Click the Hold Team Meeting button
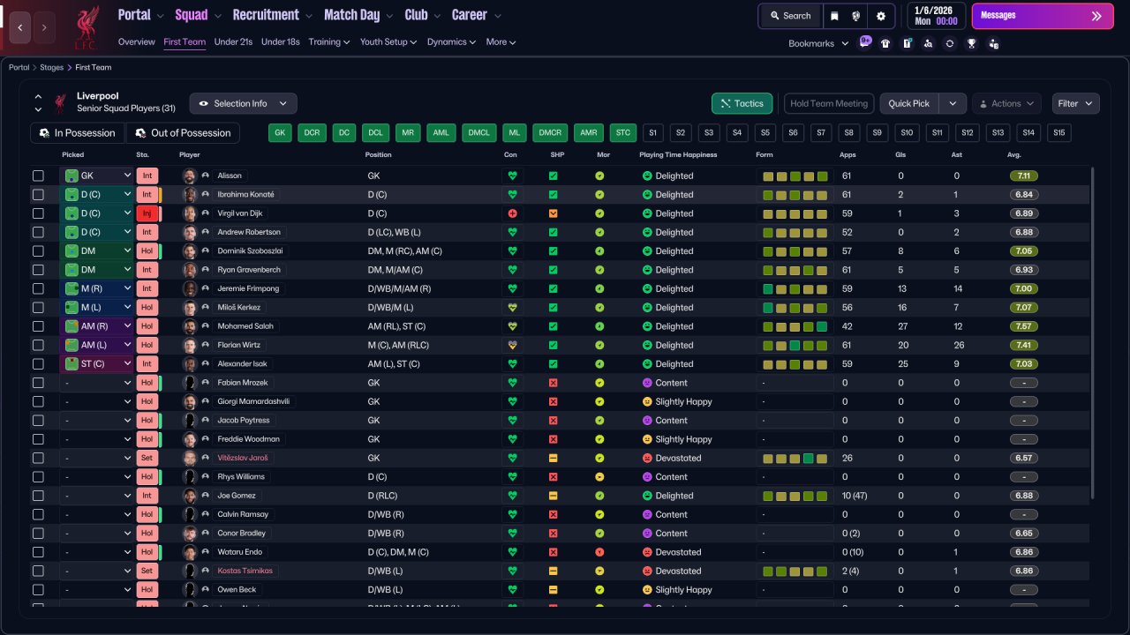Screen dimensions: 1130x635 [x=829, y=103]
